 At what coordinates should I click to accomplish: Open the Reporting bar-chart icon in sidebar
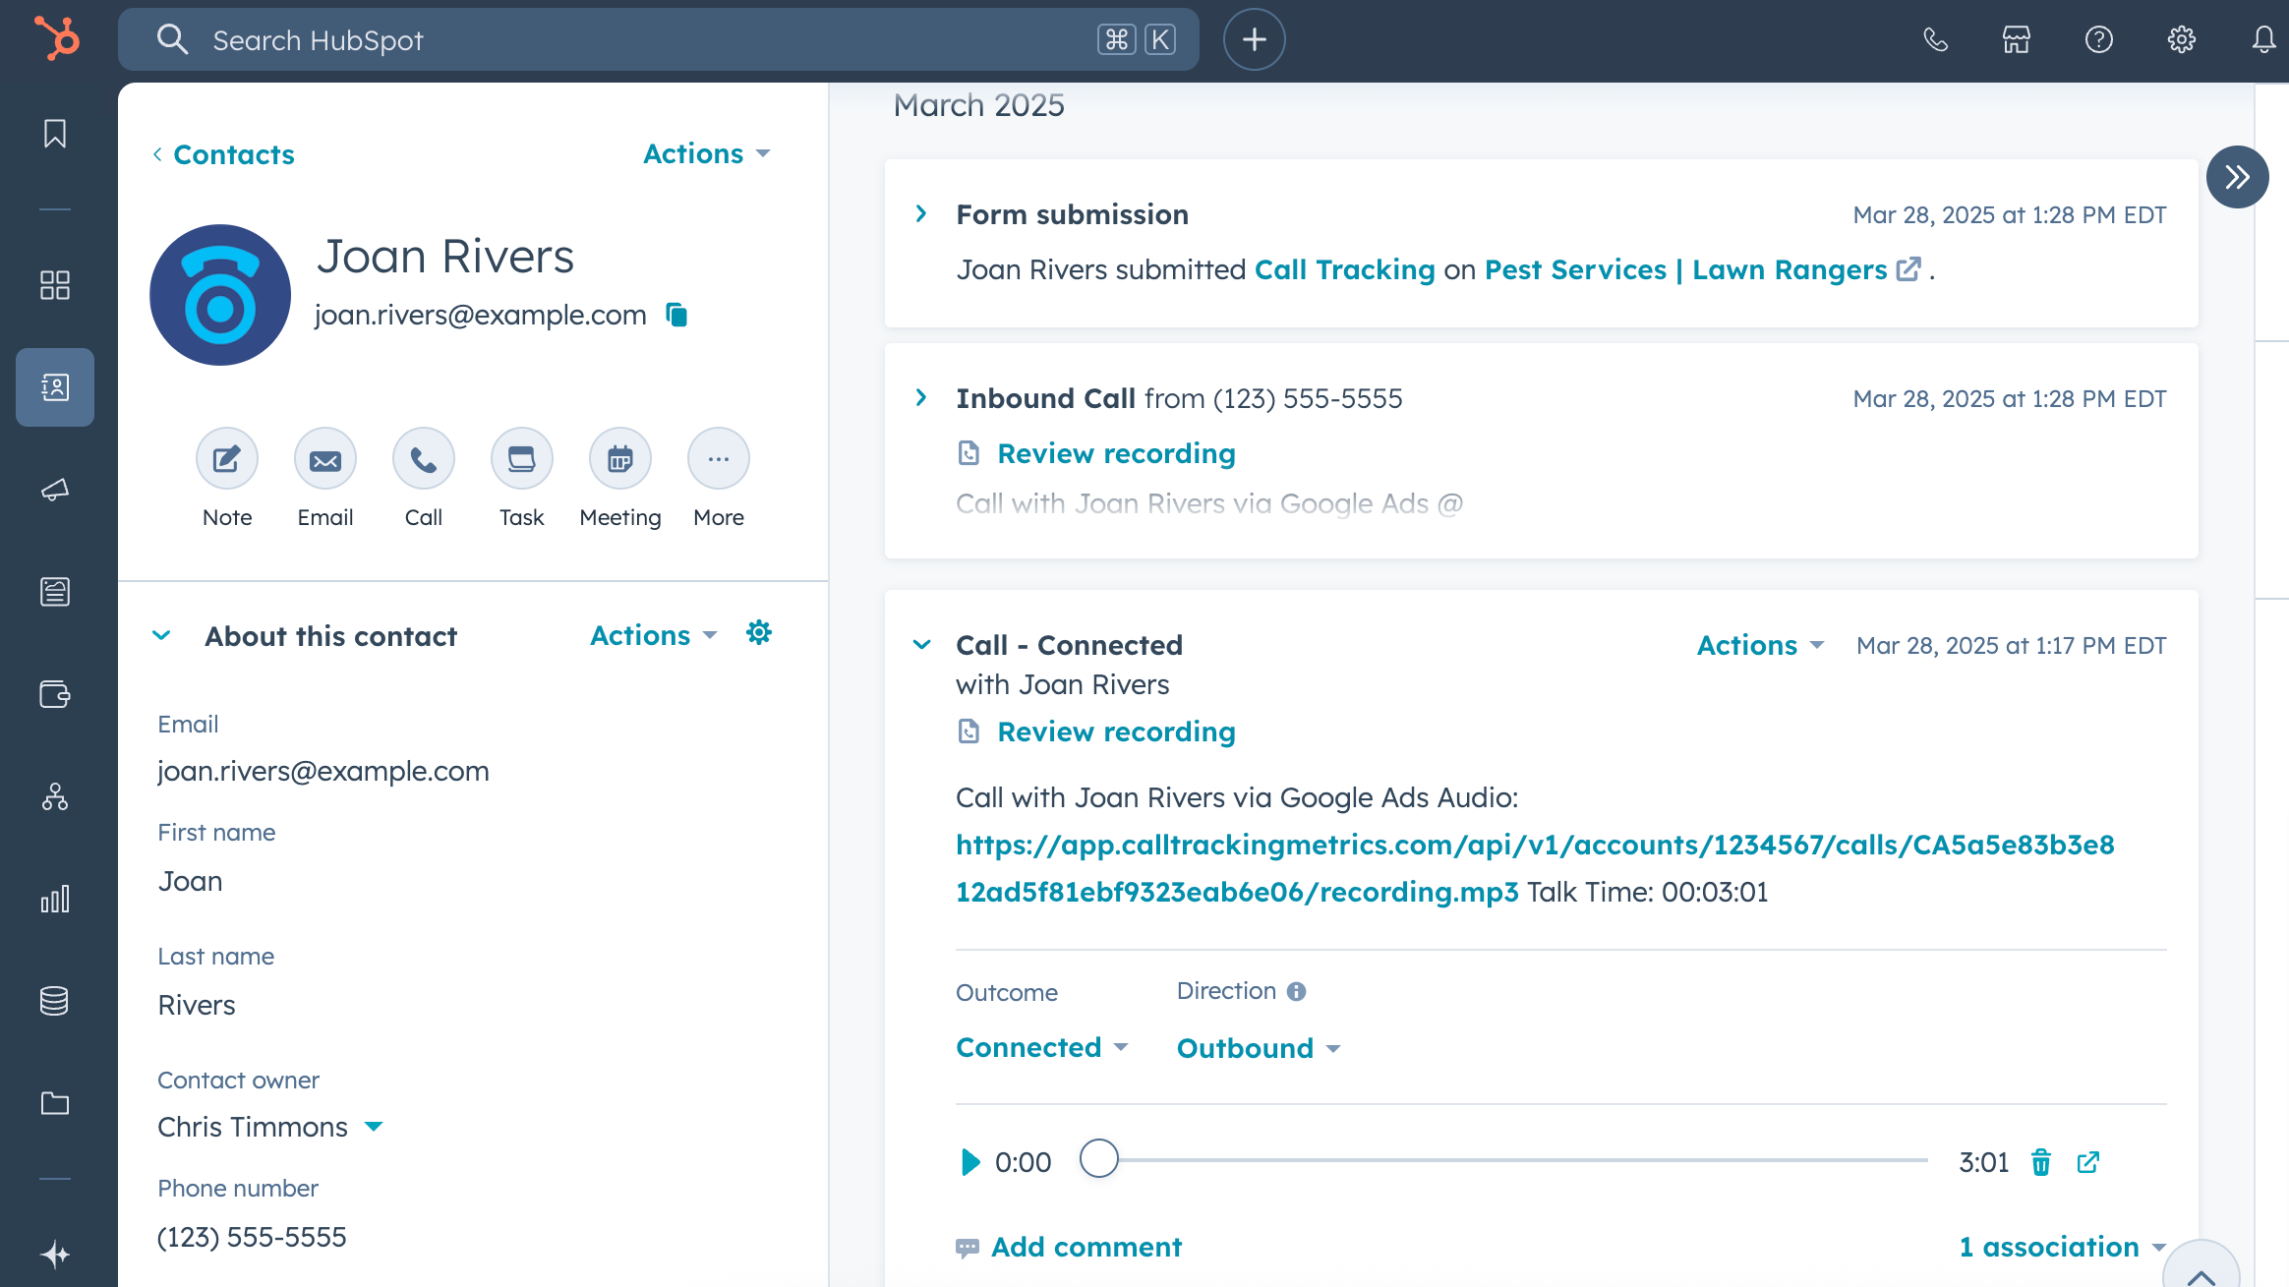54,898
